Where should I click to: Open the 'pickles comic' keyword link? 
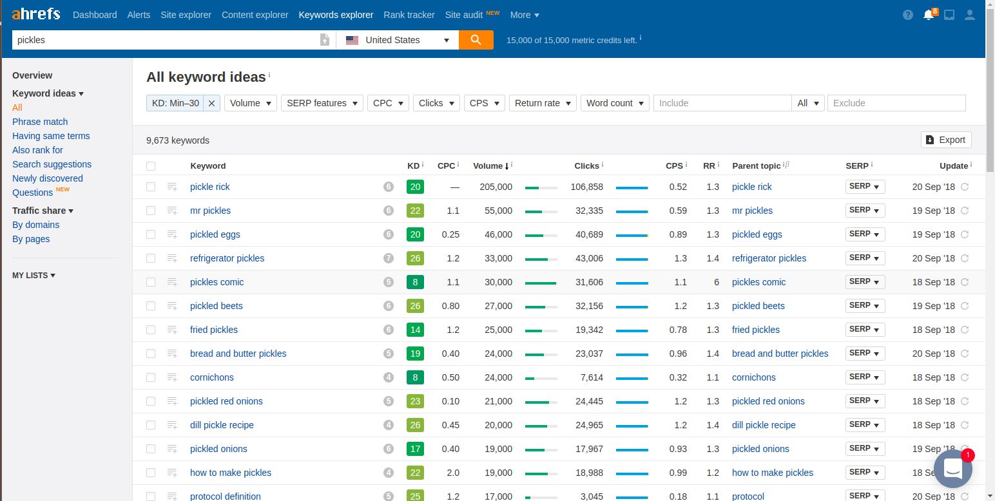[x=217, y=282]
